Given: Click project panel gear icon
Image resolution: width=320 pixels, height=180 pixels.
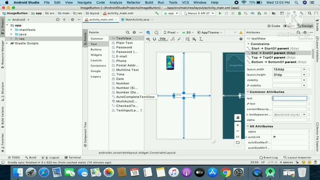Looking at the screenshot, I should pos(72,19).
